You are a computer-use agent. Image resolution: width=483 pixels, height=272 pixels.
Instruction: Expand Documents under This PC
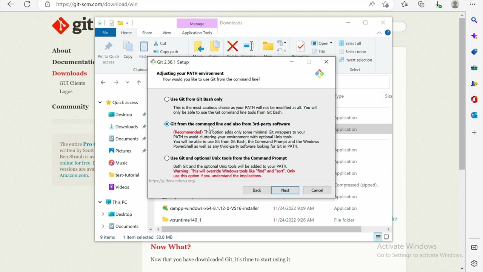[x=103, y=226]
